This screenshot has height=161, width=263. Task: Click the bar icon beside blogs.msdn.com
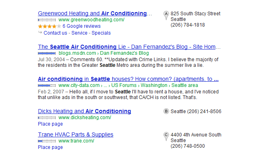[47, 53]
